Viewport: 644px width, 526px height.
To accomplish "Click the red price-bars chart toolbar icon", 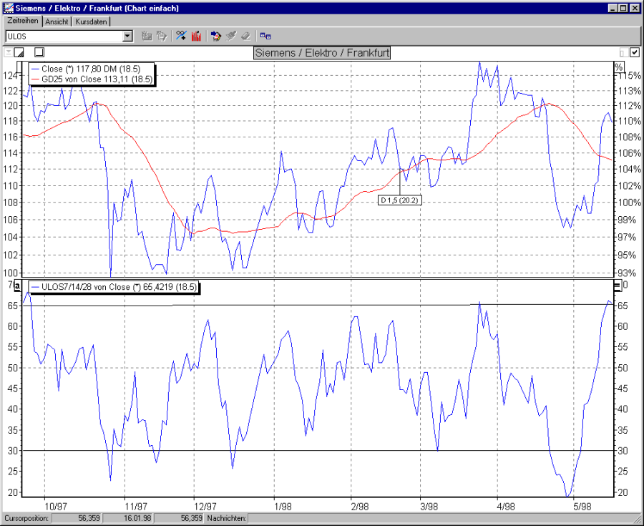I will [197, 36].
